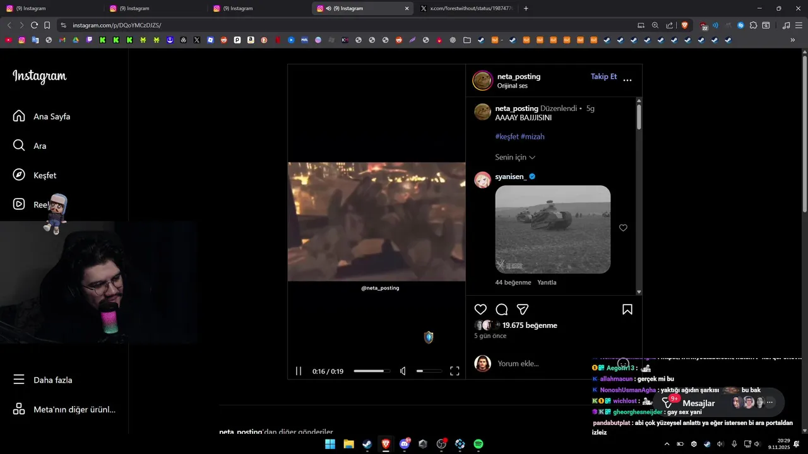View 44 beğenme on the comment
This screenshot has height=454, width=808.
[513, 282]
